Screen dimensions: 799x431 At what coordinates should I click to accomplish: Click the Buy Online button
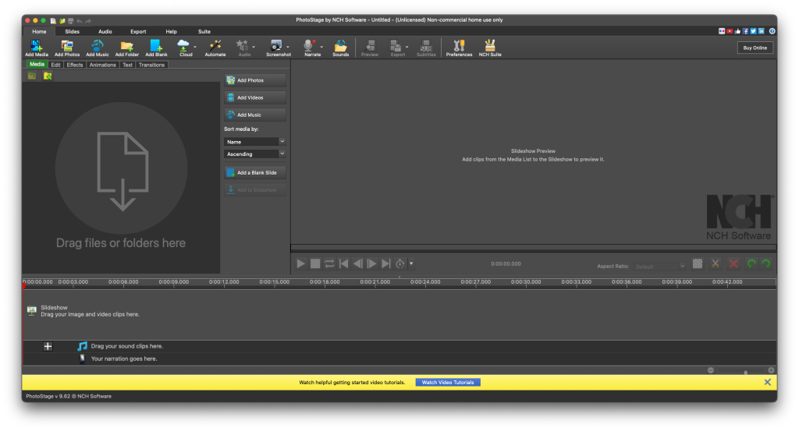click(755, 48)
